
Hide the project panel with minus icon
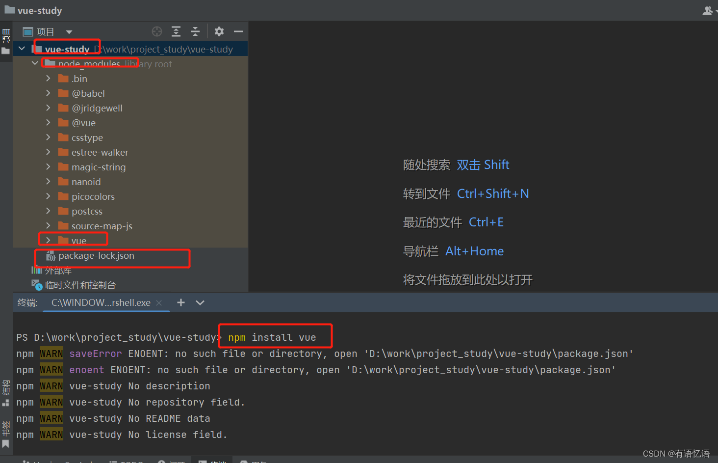point(238,32)
